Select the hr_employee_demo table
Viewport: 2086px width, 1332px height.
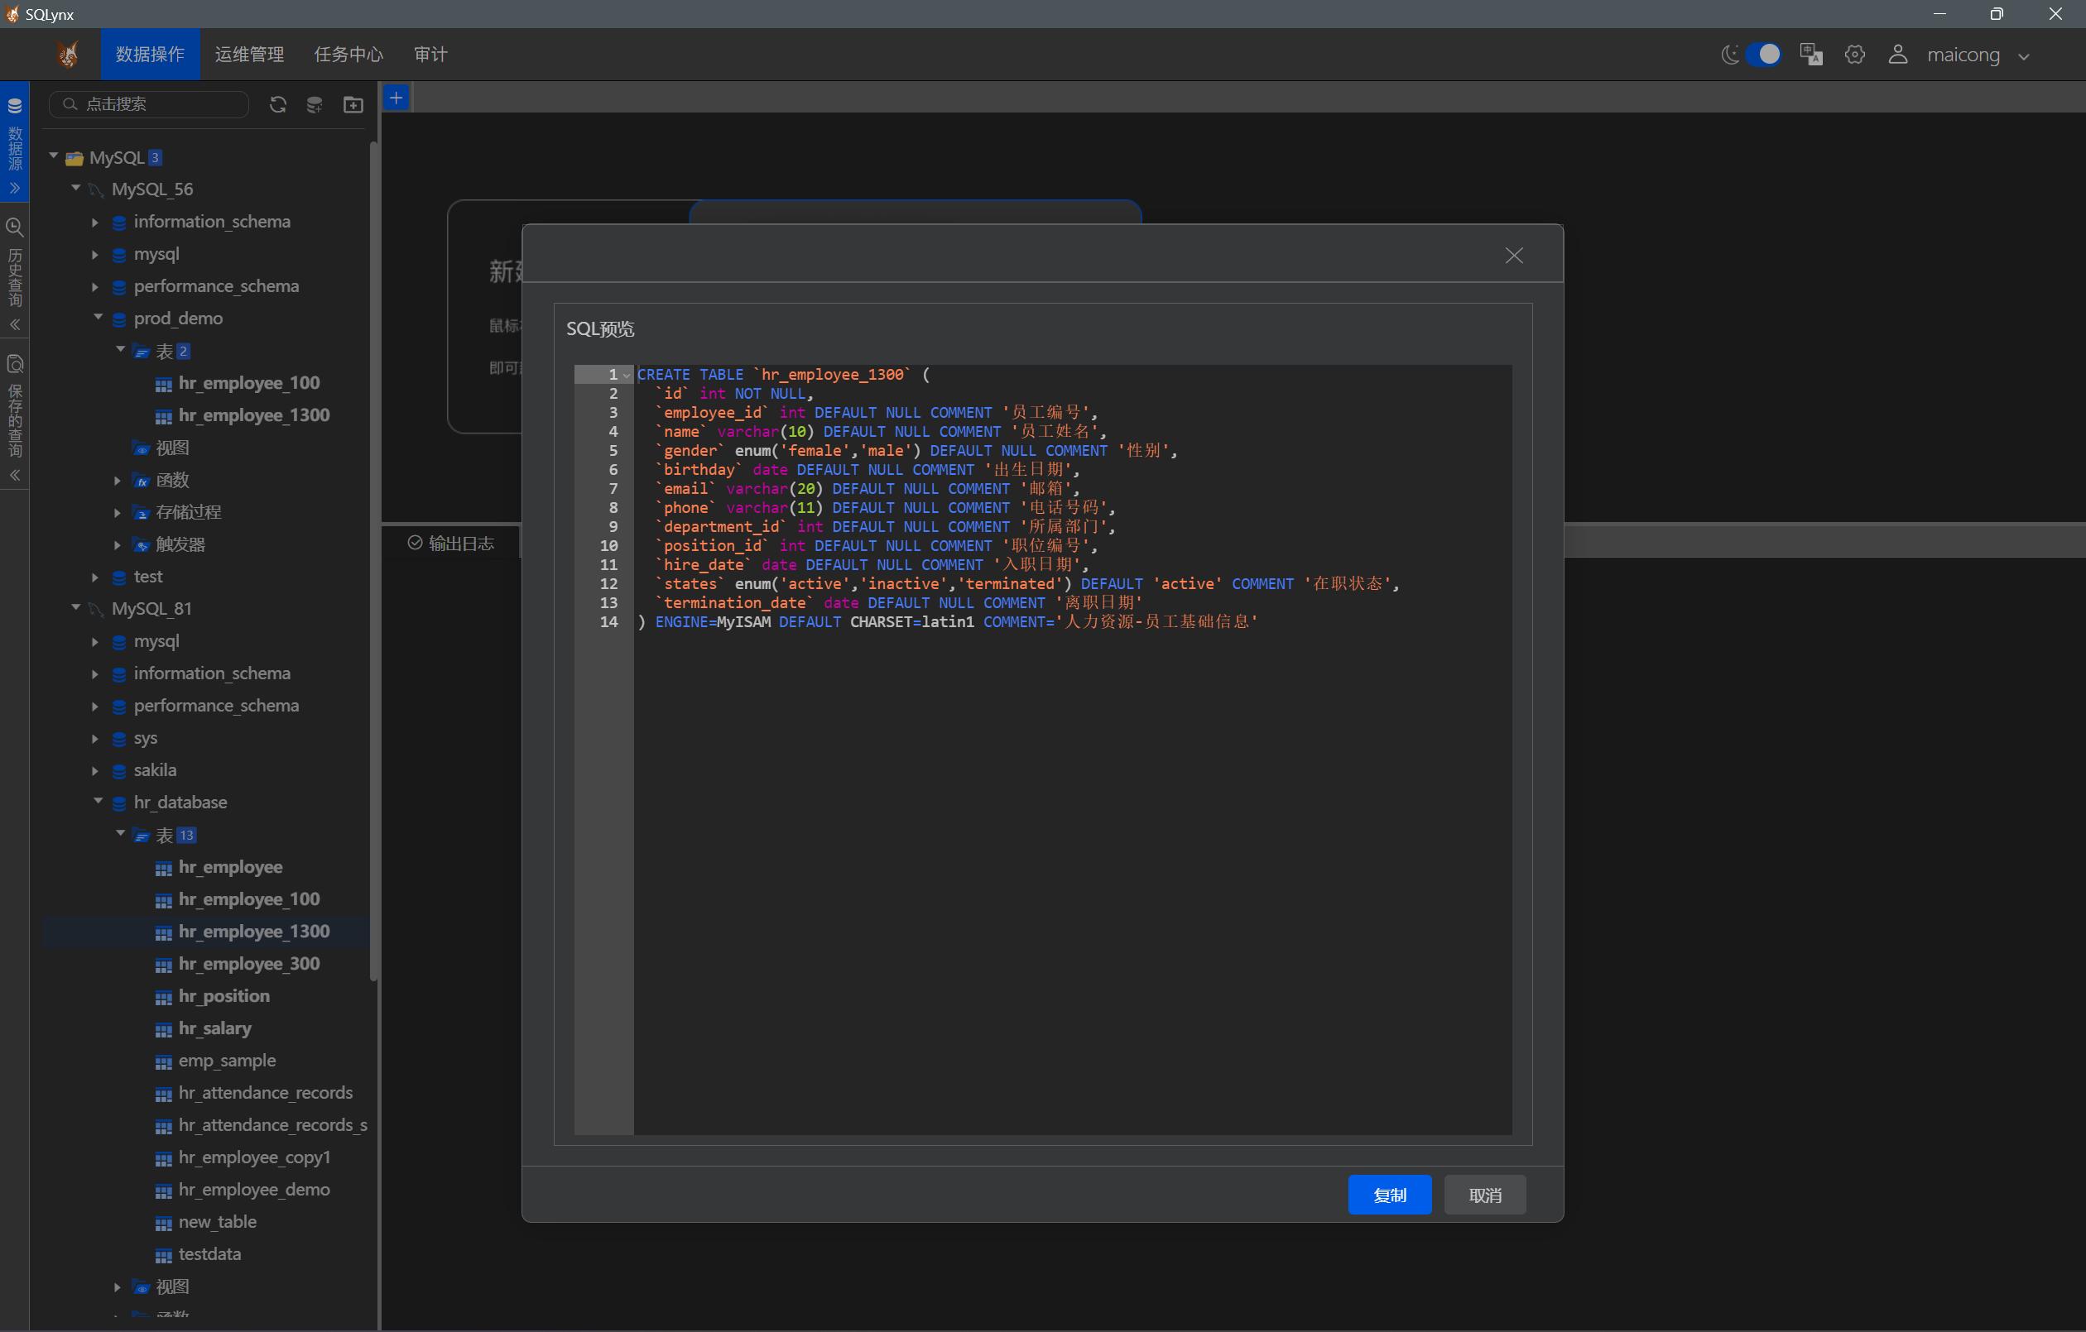pyautogui.click(x=254, y=1190)
